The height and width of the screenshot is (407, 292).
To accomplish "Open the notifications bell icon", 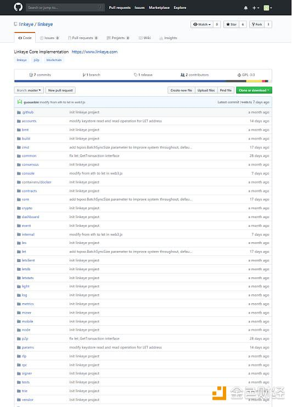I will pyautogui.click(x=245, y=8).
